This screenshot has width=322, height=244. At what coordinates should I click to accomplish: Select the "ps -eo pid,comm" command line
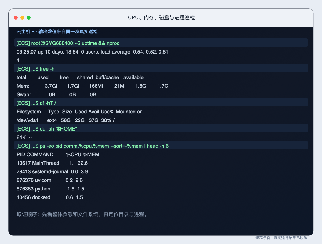coord(161,146)
